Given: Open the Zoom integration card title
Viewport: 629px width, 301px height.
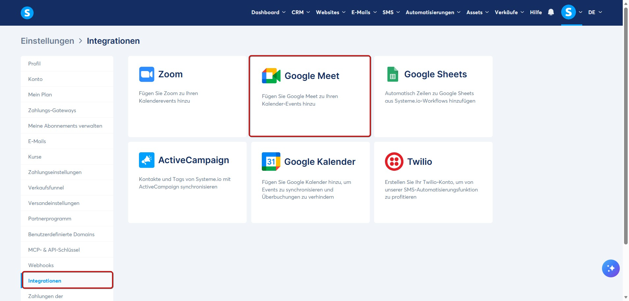Looking at the screenshot, I should point(170,74).
